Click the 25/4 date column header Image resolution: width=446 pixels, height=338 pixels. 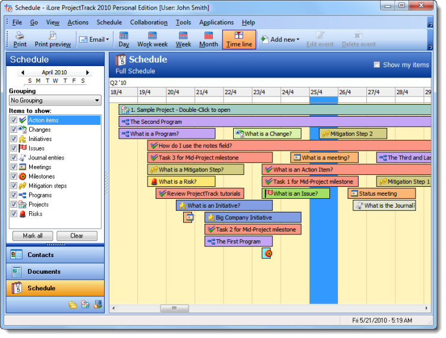click(323, 92)
